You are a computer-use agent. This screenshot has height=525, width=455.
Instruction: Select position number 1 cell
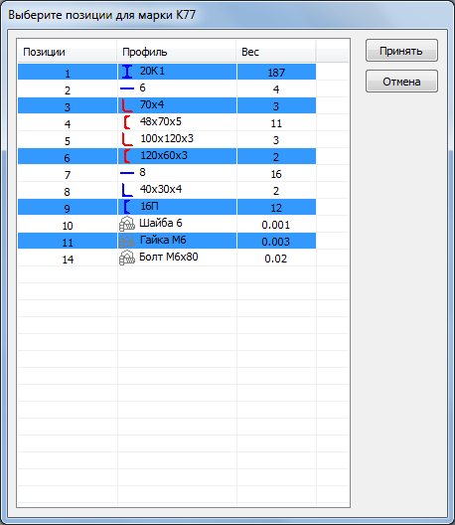click(x=68, y=72)
